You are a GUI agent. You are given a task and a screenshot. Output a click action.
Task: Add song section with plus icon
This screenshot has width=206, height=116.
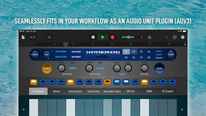point(185,45)
